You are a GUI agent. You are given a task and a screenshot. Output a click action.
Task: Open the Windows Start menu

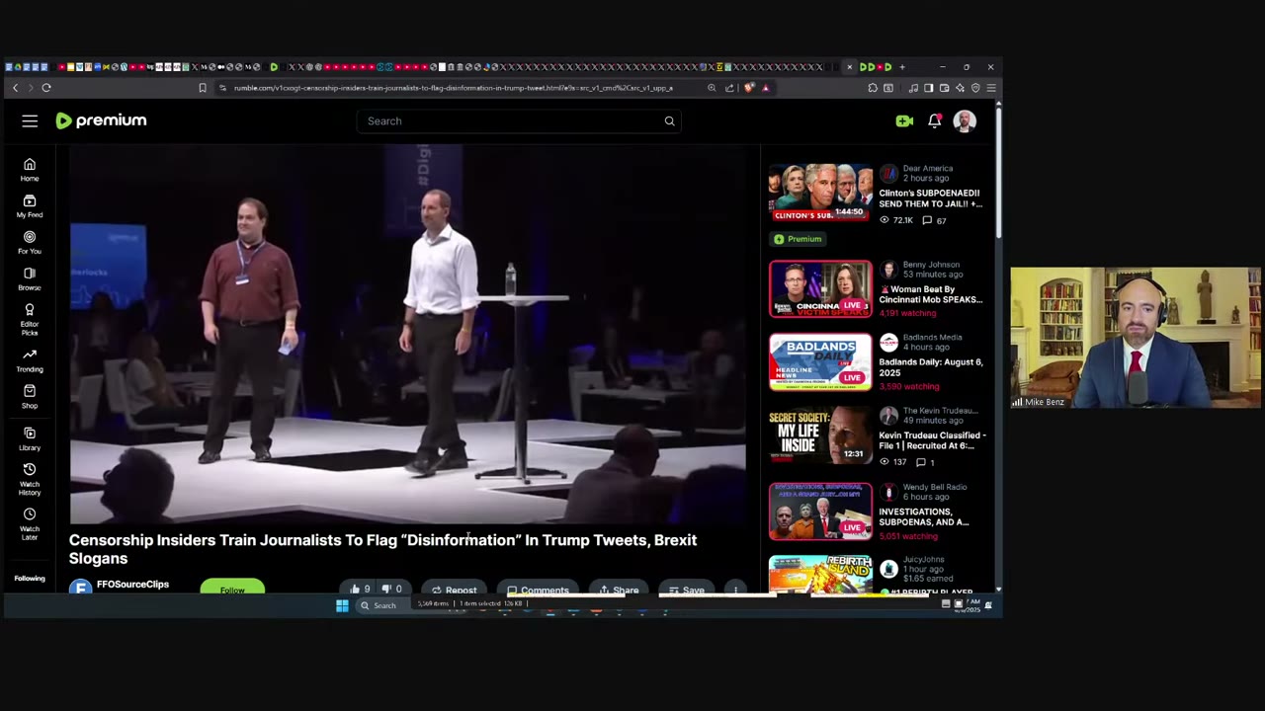coord(342,605)
